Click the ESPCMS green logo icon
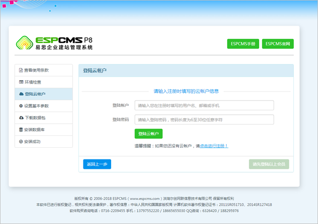 (25, 43)
